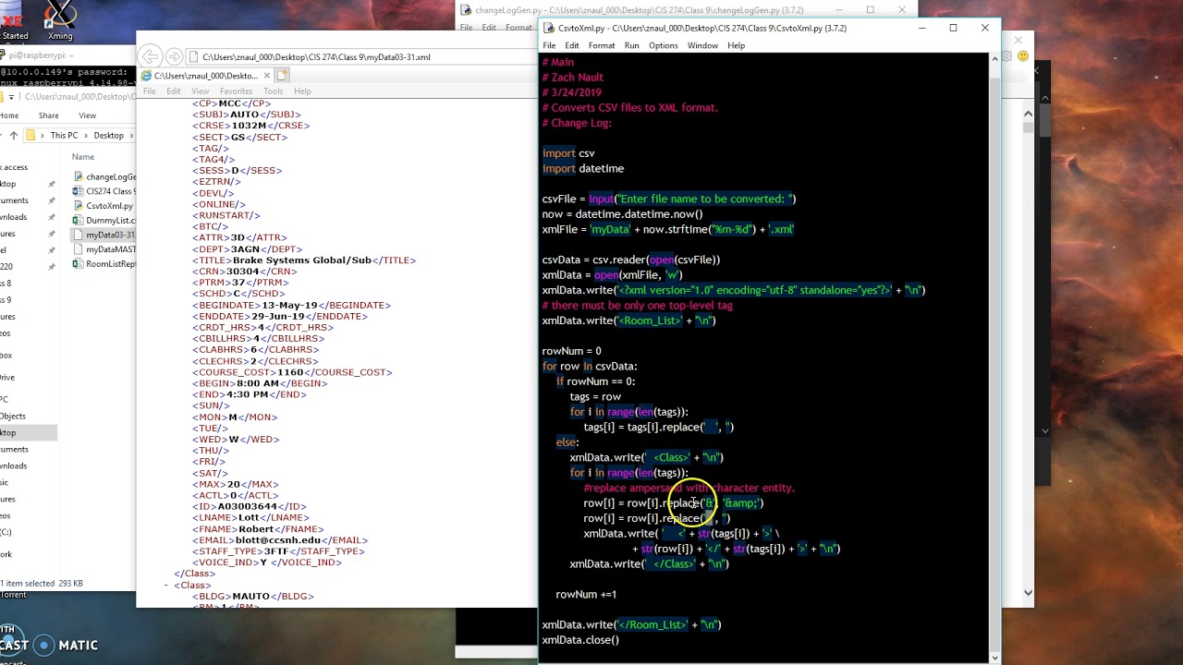Switch to Share tab in File Explorer
The image size is (1183, 665).
click(48, 115)
